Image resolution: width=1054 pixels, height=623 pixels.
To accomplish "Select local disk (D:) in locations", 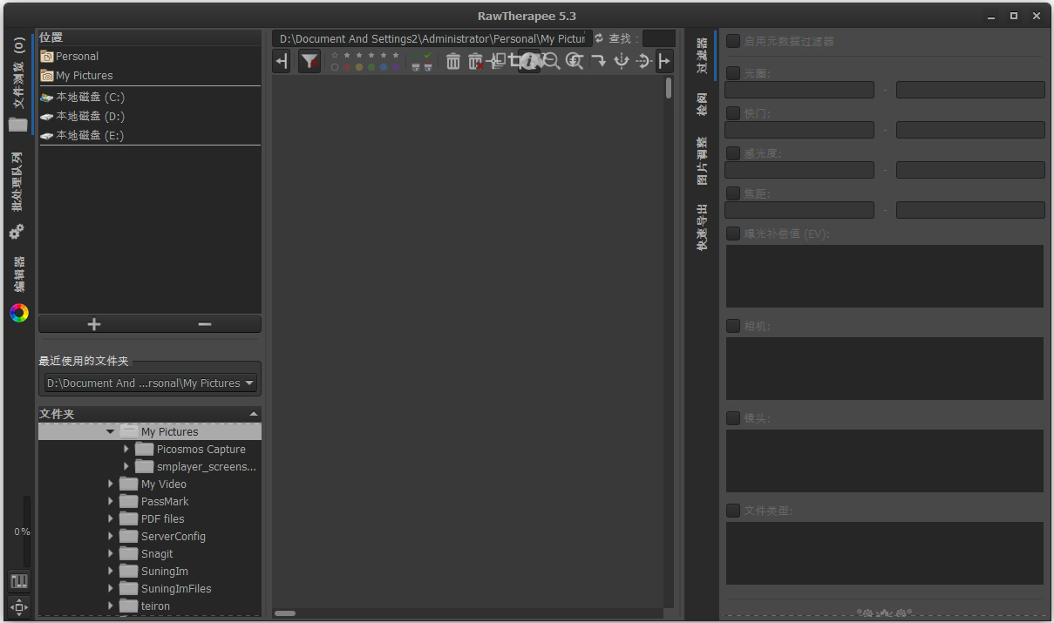I will click(90, 117).
